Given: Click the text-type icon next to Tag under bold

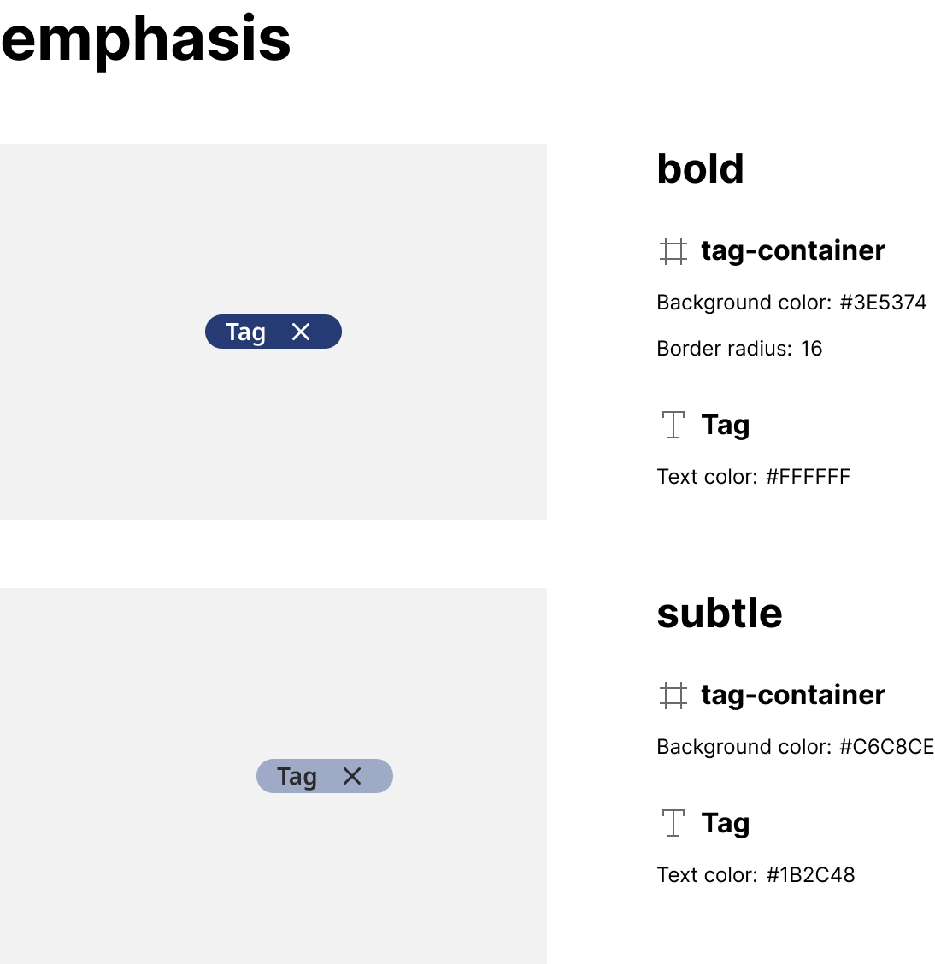Looking at the screenshot, I should pos(673,425).
